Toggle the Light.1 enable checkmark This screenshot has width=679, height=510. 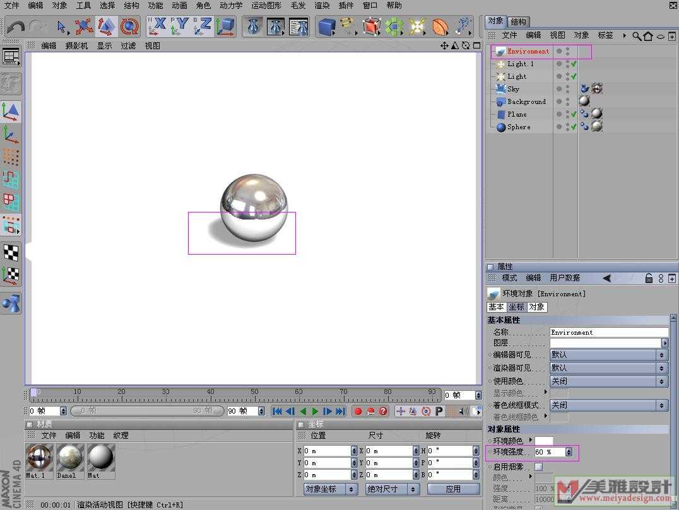point(574,64)
